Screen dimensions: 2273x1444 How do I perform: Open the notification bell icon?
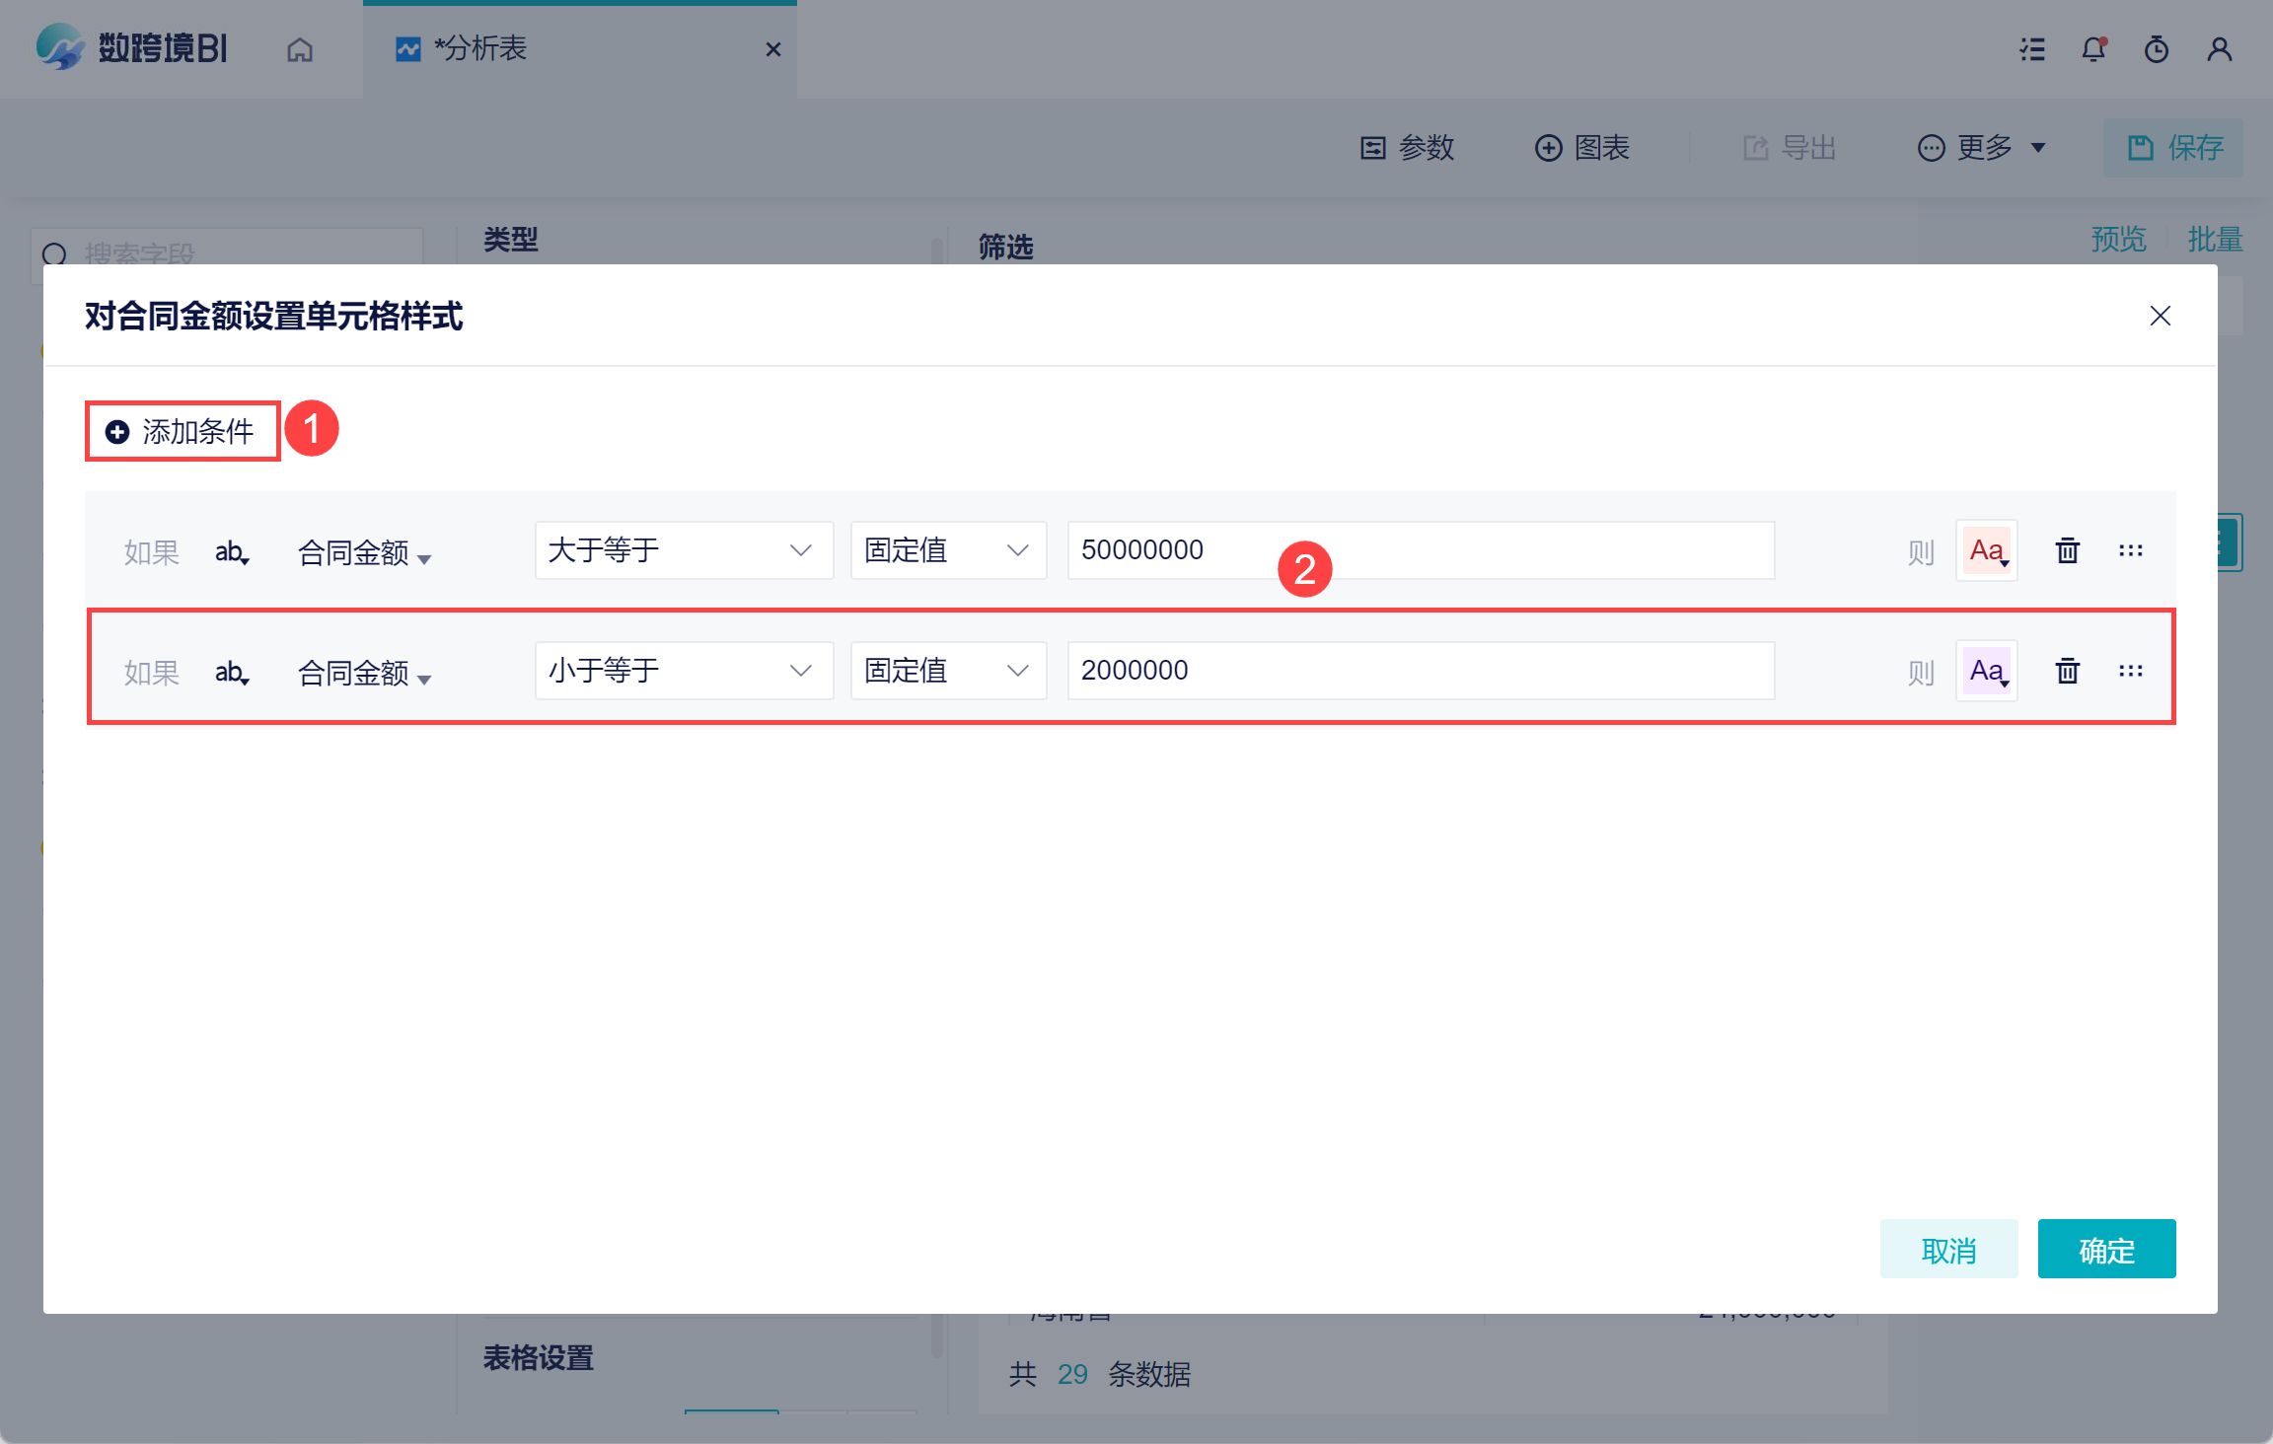click(2093, 49)
